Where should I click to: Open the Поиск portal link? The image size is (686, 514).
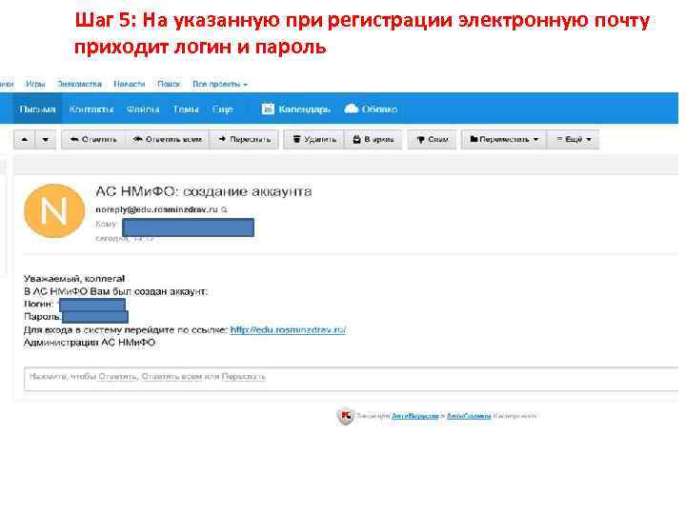point(169,84)
